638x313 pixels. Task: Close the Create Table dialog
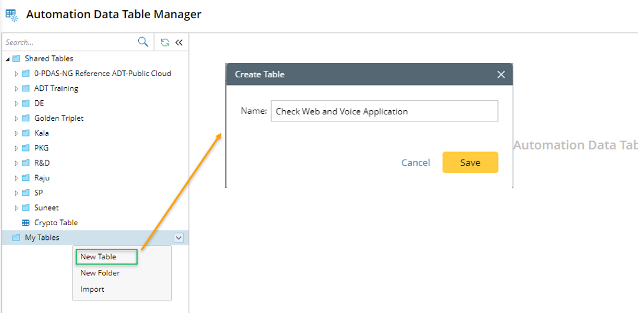[501, 74]
